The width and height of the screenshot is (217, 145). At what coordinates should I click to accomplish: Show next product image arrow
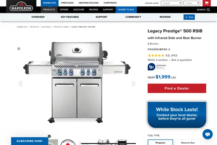pyautogui.click(x=133, y=83)
